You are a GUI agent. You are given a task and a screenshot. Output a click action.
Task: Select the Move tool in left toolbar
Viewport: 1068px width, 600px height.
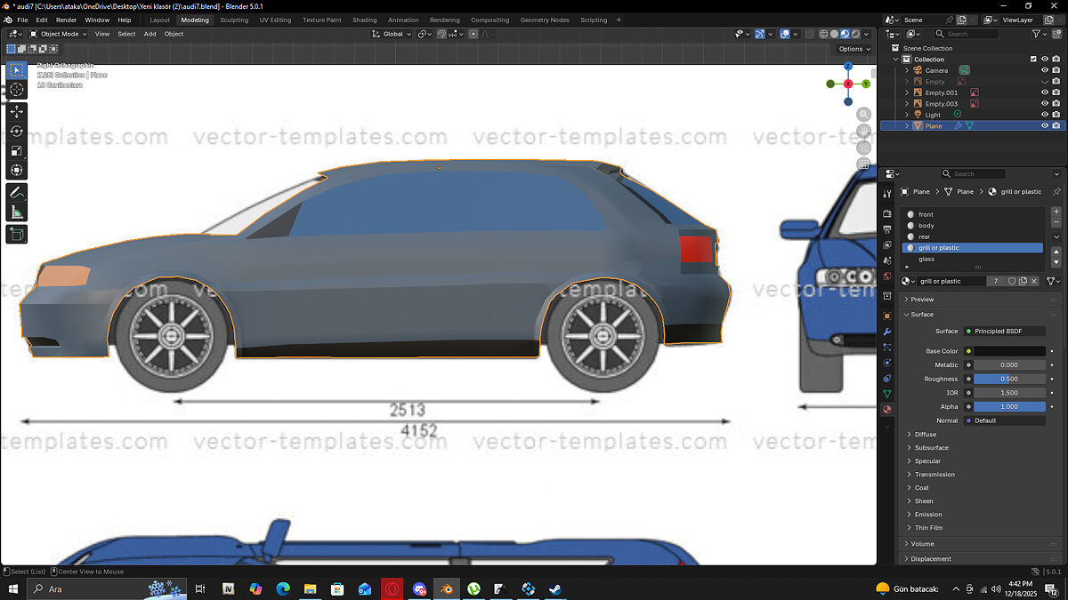pyautogui.click(x=17, y=111)
